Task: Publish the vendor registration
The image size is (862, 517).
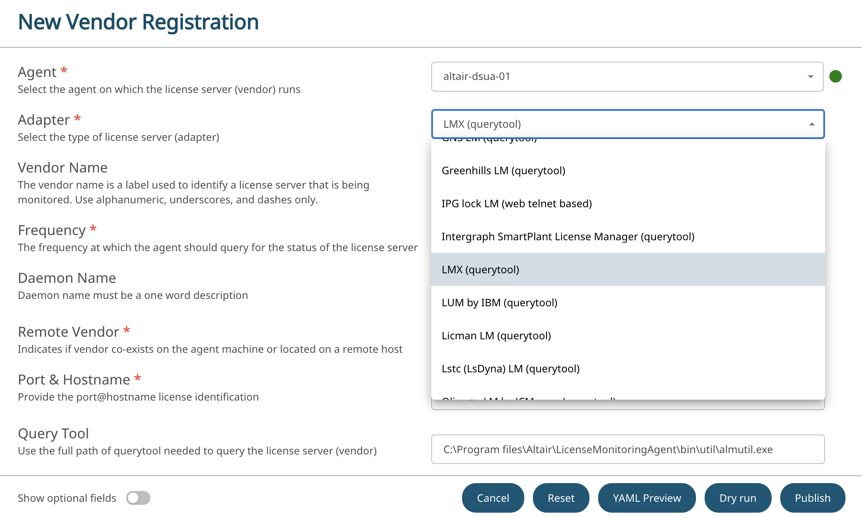Action: [812, 498]
